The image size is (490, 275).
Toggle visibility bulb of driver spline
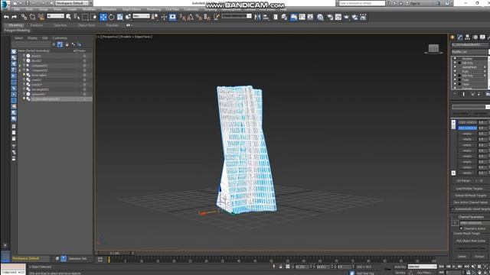point(24,75)
